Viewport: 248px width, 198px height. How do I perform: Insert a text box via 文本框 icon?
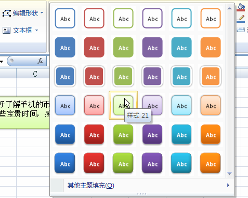7,31
